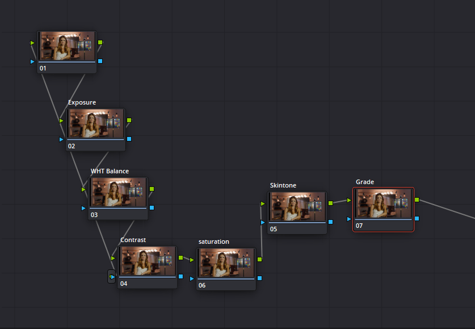This screenshot has width=475, height=329.
Task: Click the saturation node's green RGB output
Action: 259,259
